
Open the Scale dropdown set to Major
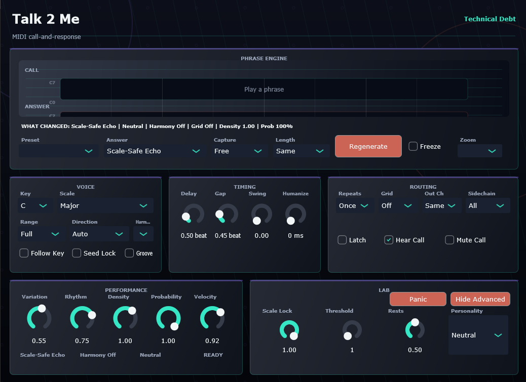[x=105, y=205]
